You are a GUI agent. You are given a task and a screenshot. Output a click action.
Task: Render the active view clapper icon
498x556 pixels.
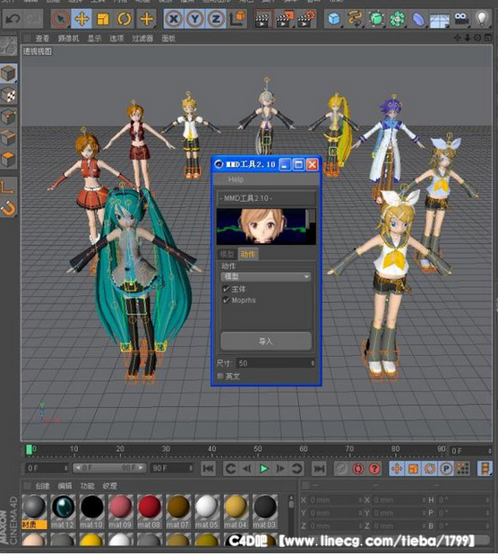262,19
